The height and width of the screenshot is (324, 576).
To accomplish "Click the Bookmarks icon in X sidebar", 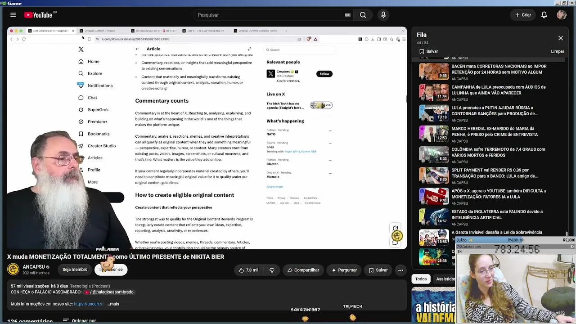I will click(x=81, y=134).
